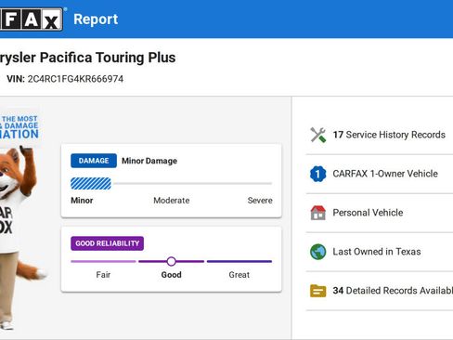The height and width of the screenshot is (340, 453).
Task: Click the 'Severe' damage scale label
Action: 260,201
